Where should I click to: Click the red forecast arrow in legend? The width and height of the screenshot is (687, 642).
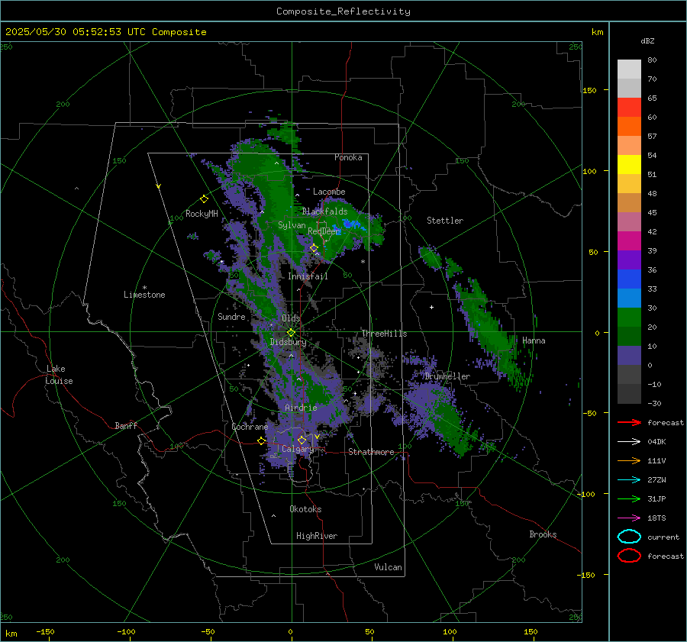tap(629, 422)
